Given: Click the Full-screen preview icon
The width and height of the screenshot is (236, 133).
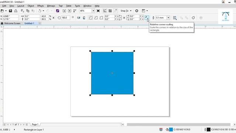Looking at the screenshot, I should 98,11.
